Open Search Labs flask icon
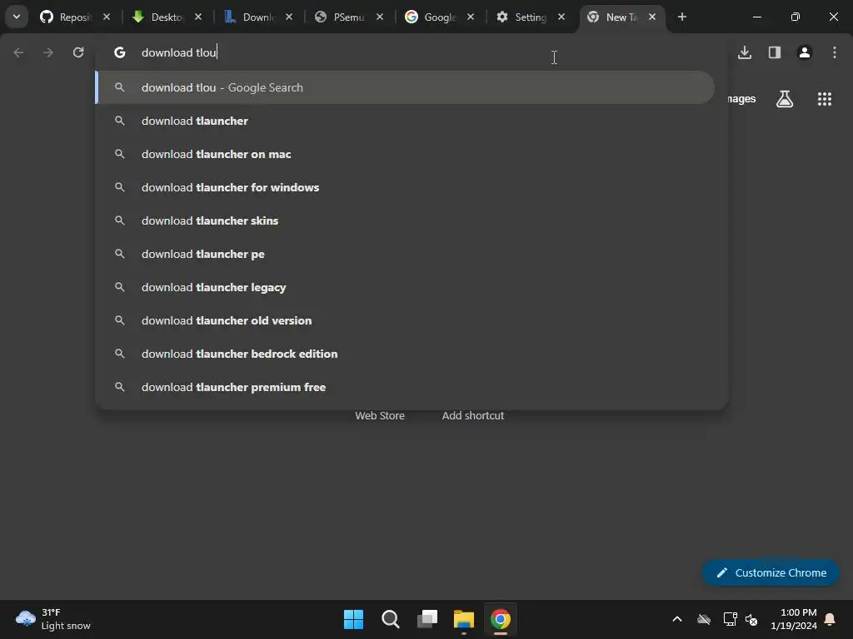Screen dimensions: 853x639 [785, 99]
